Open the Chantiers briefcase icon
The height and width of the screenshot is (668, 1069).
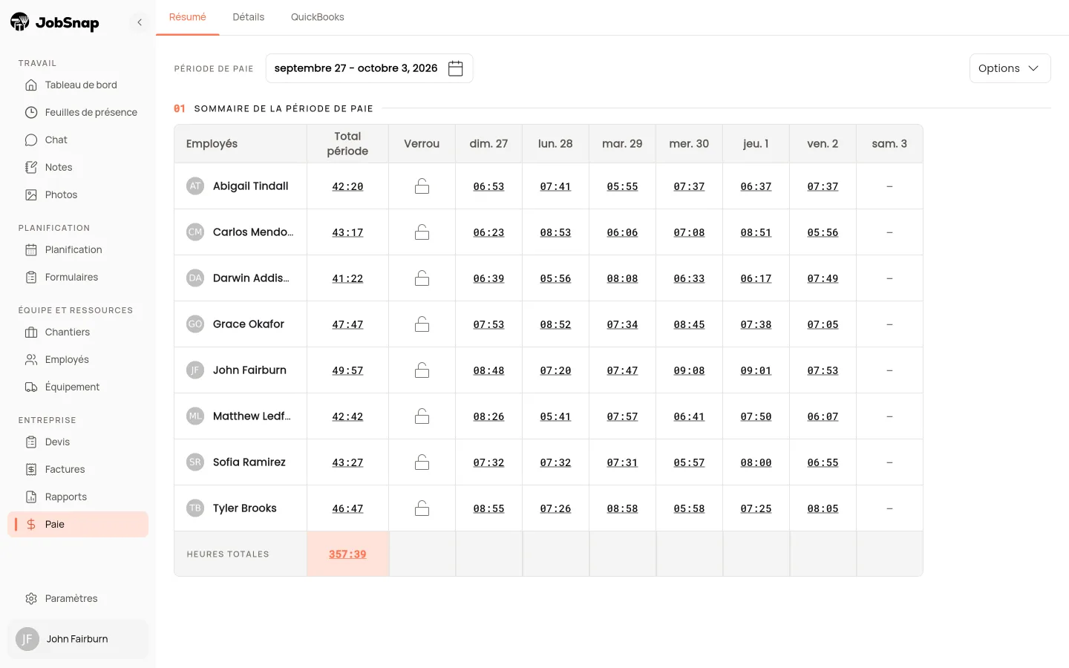pos(31,332)
